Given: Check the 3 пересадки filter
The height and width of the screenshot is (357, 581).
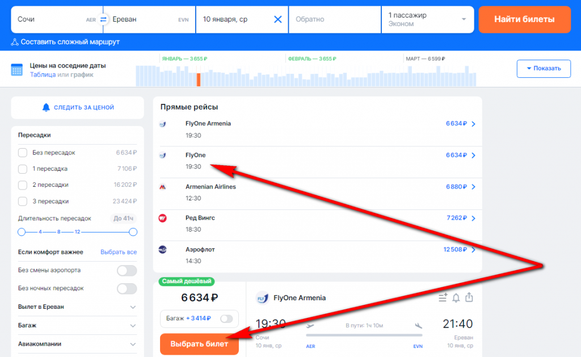Looking at the screenshot, I should [x=23, y=201].
